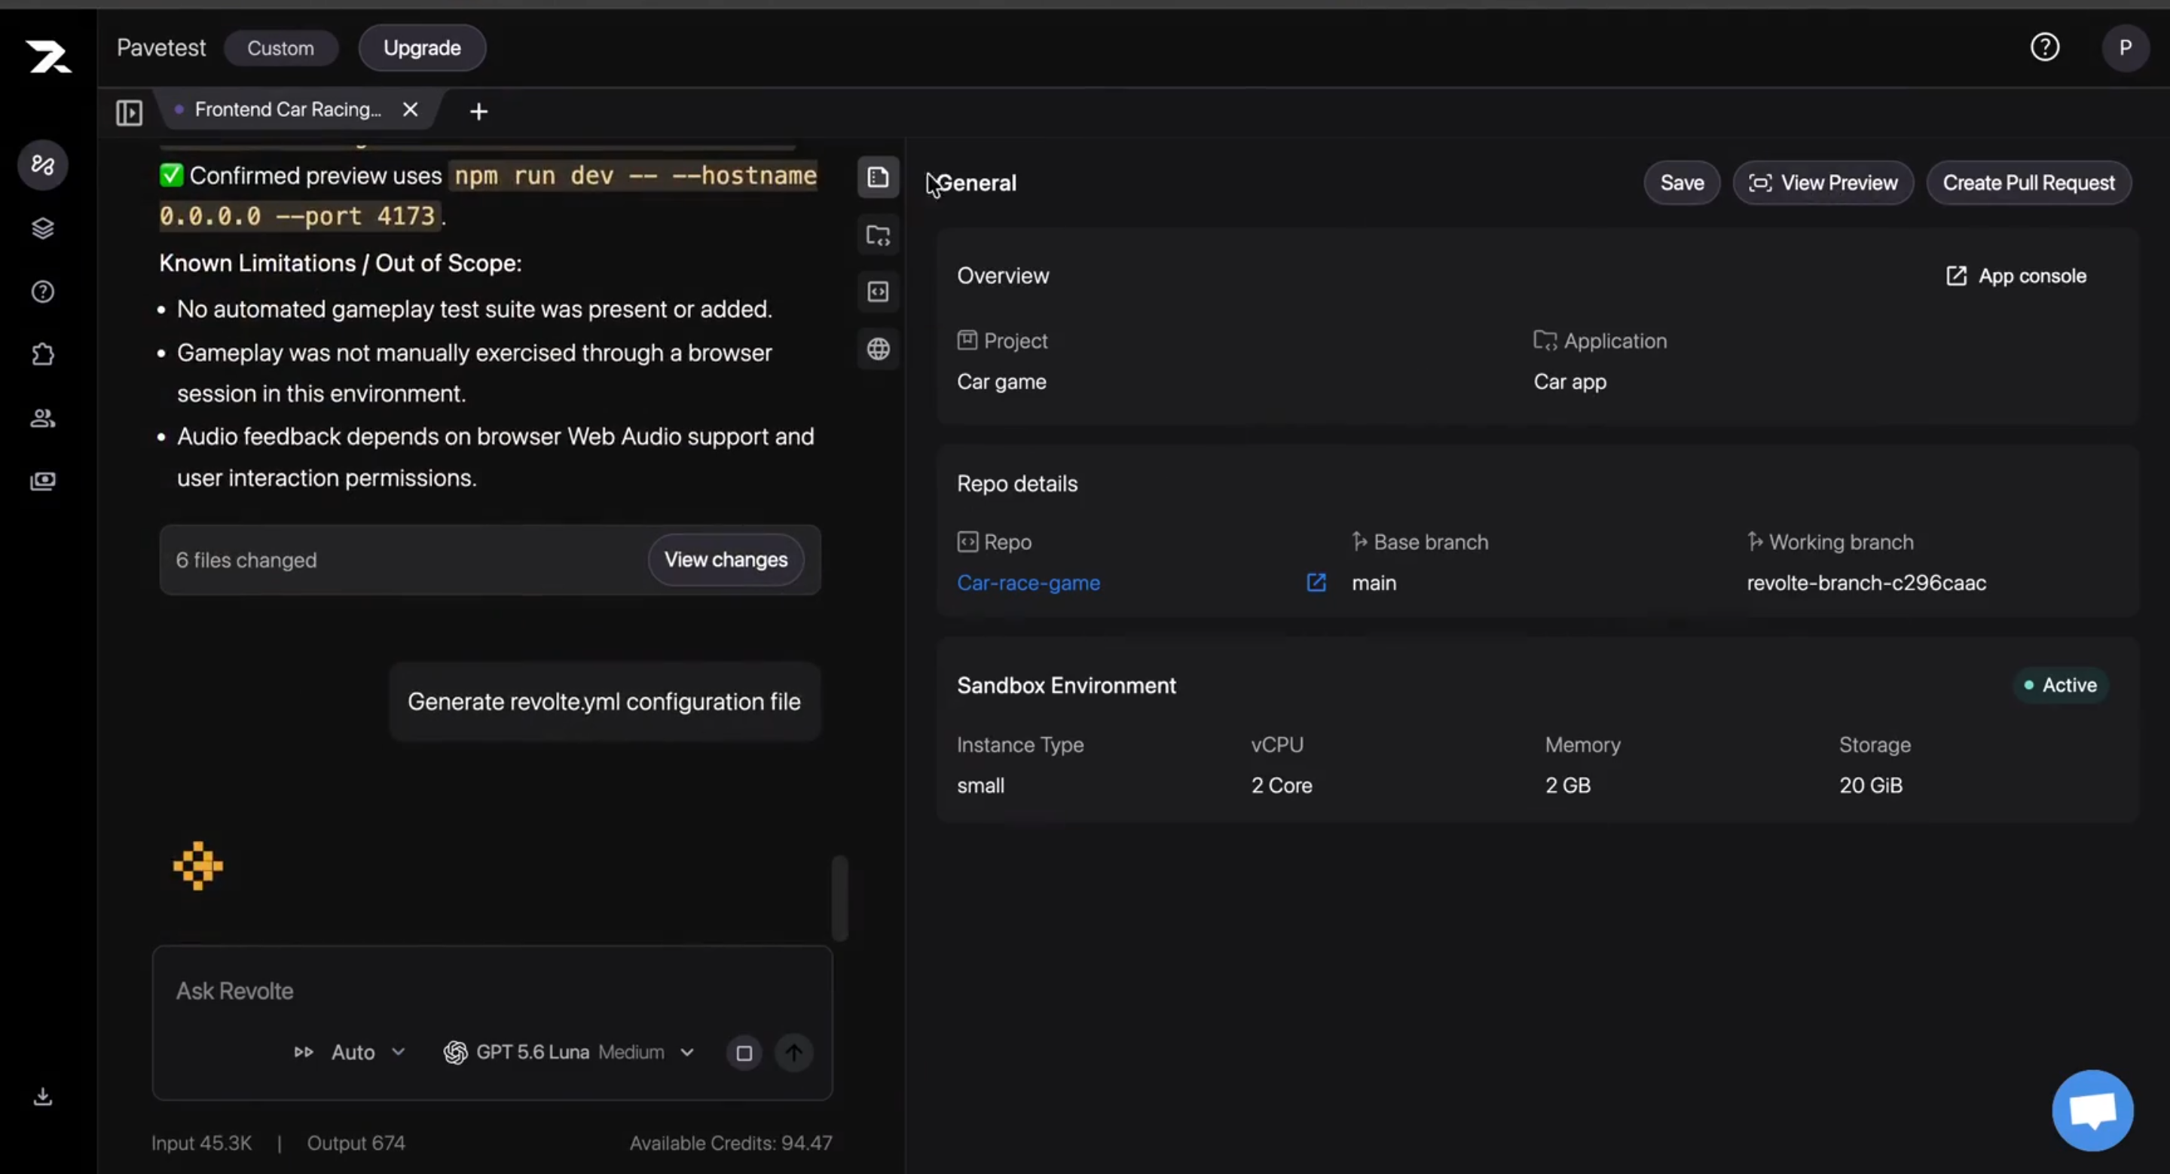Click the download icon at sidebar bottom
Screen dimensions: 2170x1174
coord(43,1096)
